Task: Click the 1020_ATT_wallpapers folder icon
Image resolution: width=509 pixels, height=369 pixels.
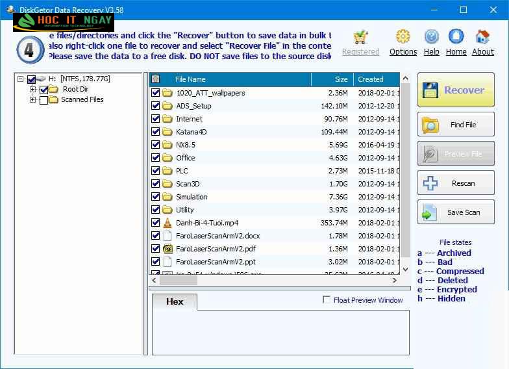Action: 168,93
